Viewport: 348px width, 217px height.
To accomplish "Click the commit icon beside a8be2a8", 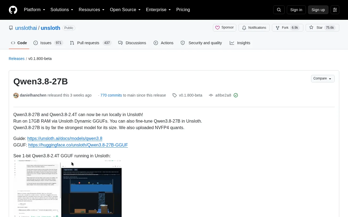I will 211,95.
